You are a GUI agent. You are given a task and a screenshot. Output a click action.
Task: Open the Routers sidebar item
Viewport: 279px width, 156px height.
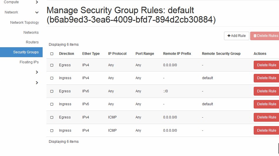[x=32, y=42]
